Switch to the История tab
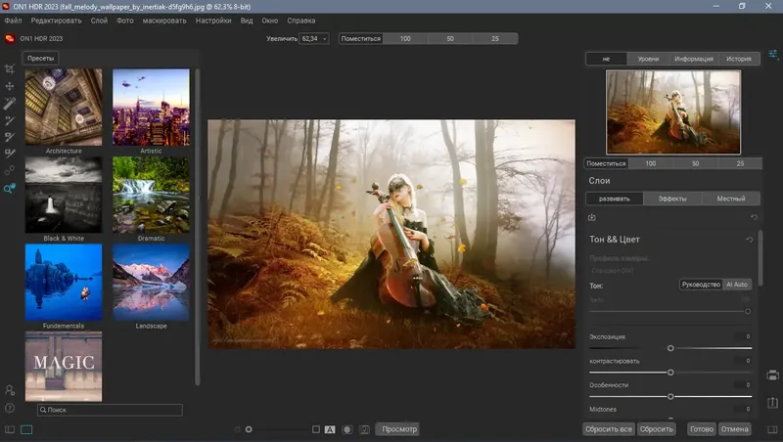The width and height of the screenshot is (783, 442). click(739, 59)
